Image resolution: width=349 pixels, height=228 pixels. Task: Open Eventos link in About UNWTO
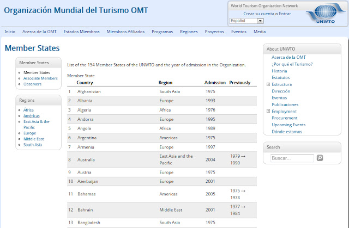point(279,98)
